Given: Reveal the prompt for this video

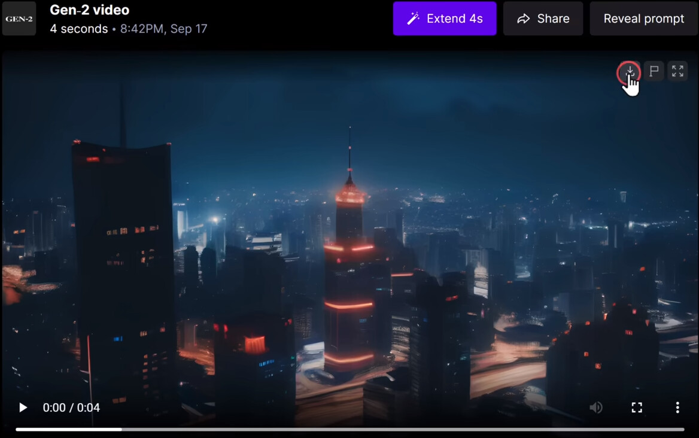Looking at the screenshot, I should [644, 19].
